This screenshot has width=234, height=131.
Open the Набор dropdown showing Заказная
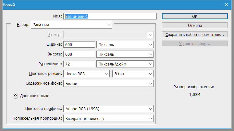pyautogui.click(x=71, y=25)
